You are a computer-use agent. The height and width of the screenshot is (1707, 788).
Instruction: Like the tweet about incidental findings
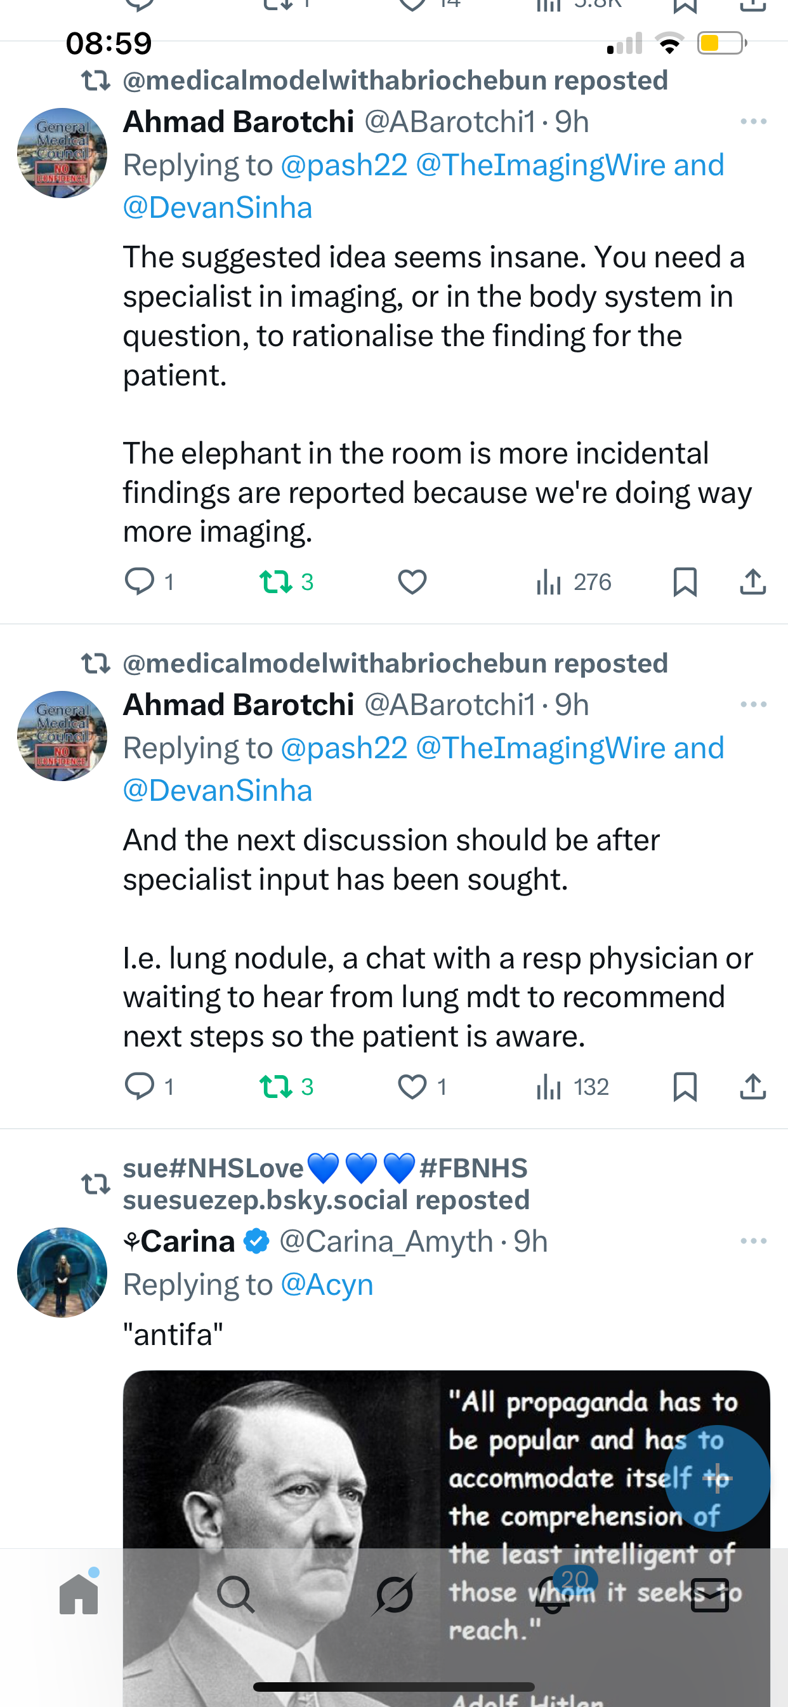tap(412, 582)
